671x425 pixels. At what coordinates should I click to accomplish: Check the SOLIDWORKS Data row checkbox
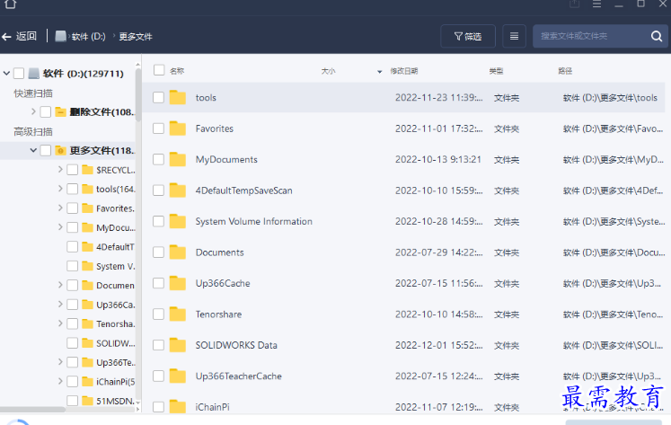[158, 345]
